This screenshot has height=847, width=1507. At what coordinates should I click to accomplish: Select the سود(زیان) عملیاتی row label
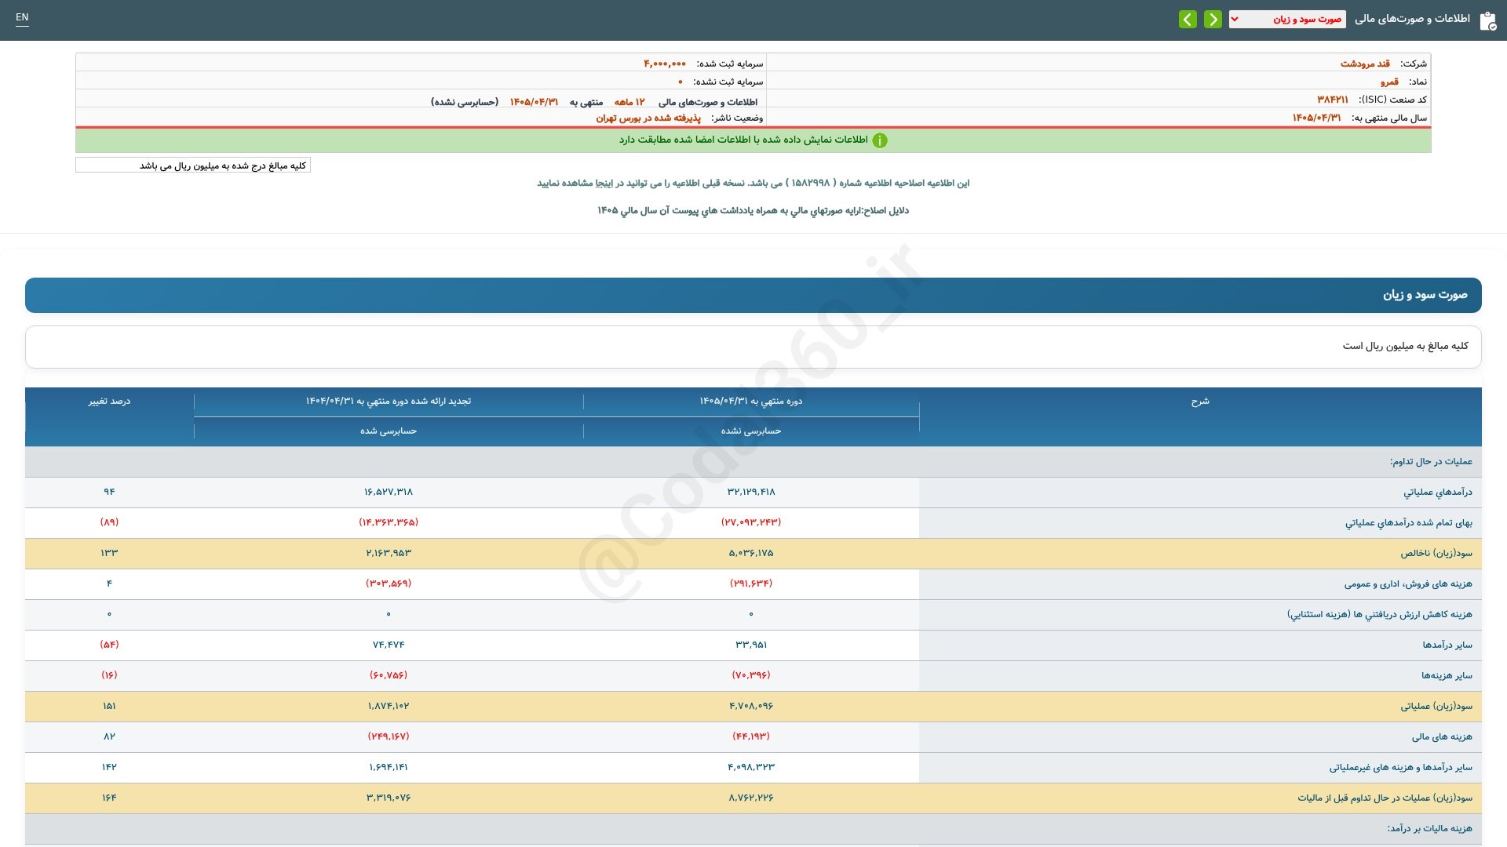click(x=1436, y=707)
